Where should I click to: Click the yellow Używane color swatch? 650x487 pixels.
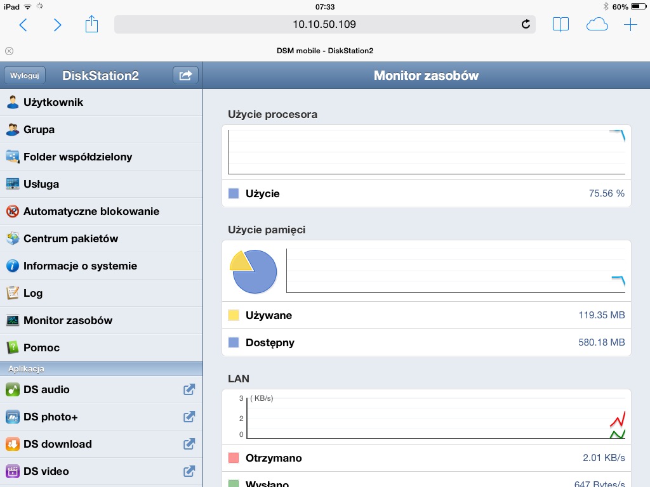point(234,315)
